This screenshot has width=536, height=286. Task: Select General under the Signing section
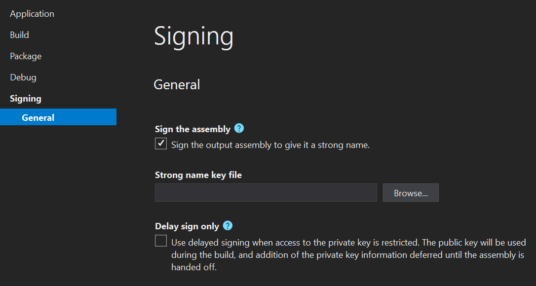[38, 117]
